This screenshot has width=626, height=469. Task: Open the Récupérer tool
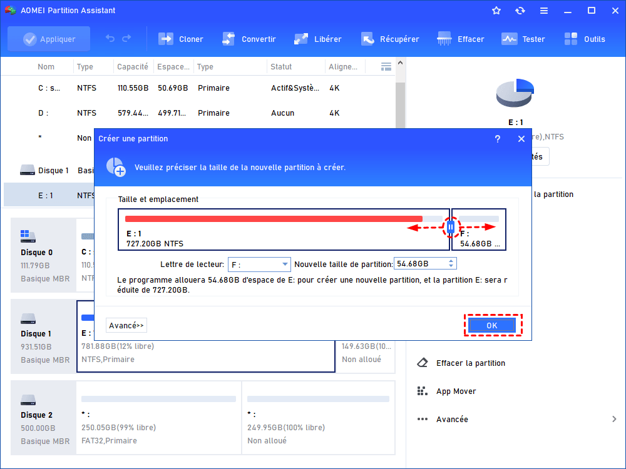390,39
